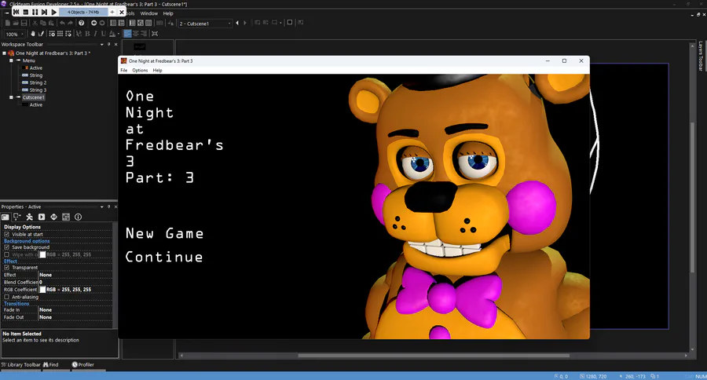707x380 pixels.
Task: Toggle Transparent checkbox
Action: (7, 267)
